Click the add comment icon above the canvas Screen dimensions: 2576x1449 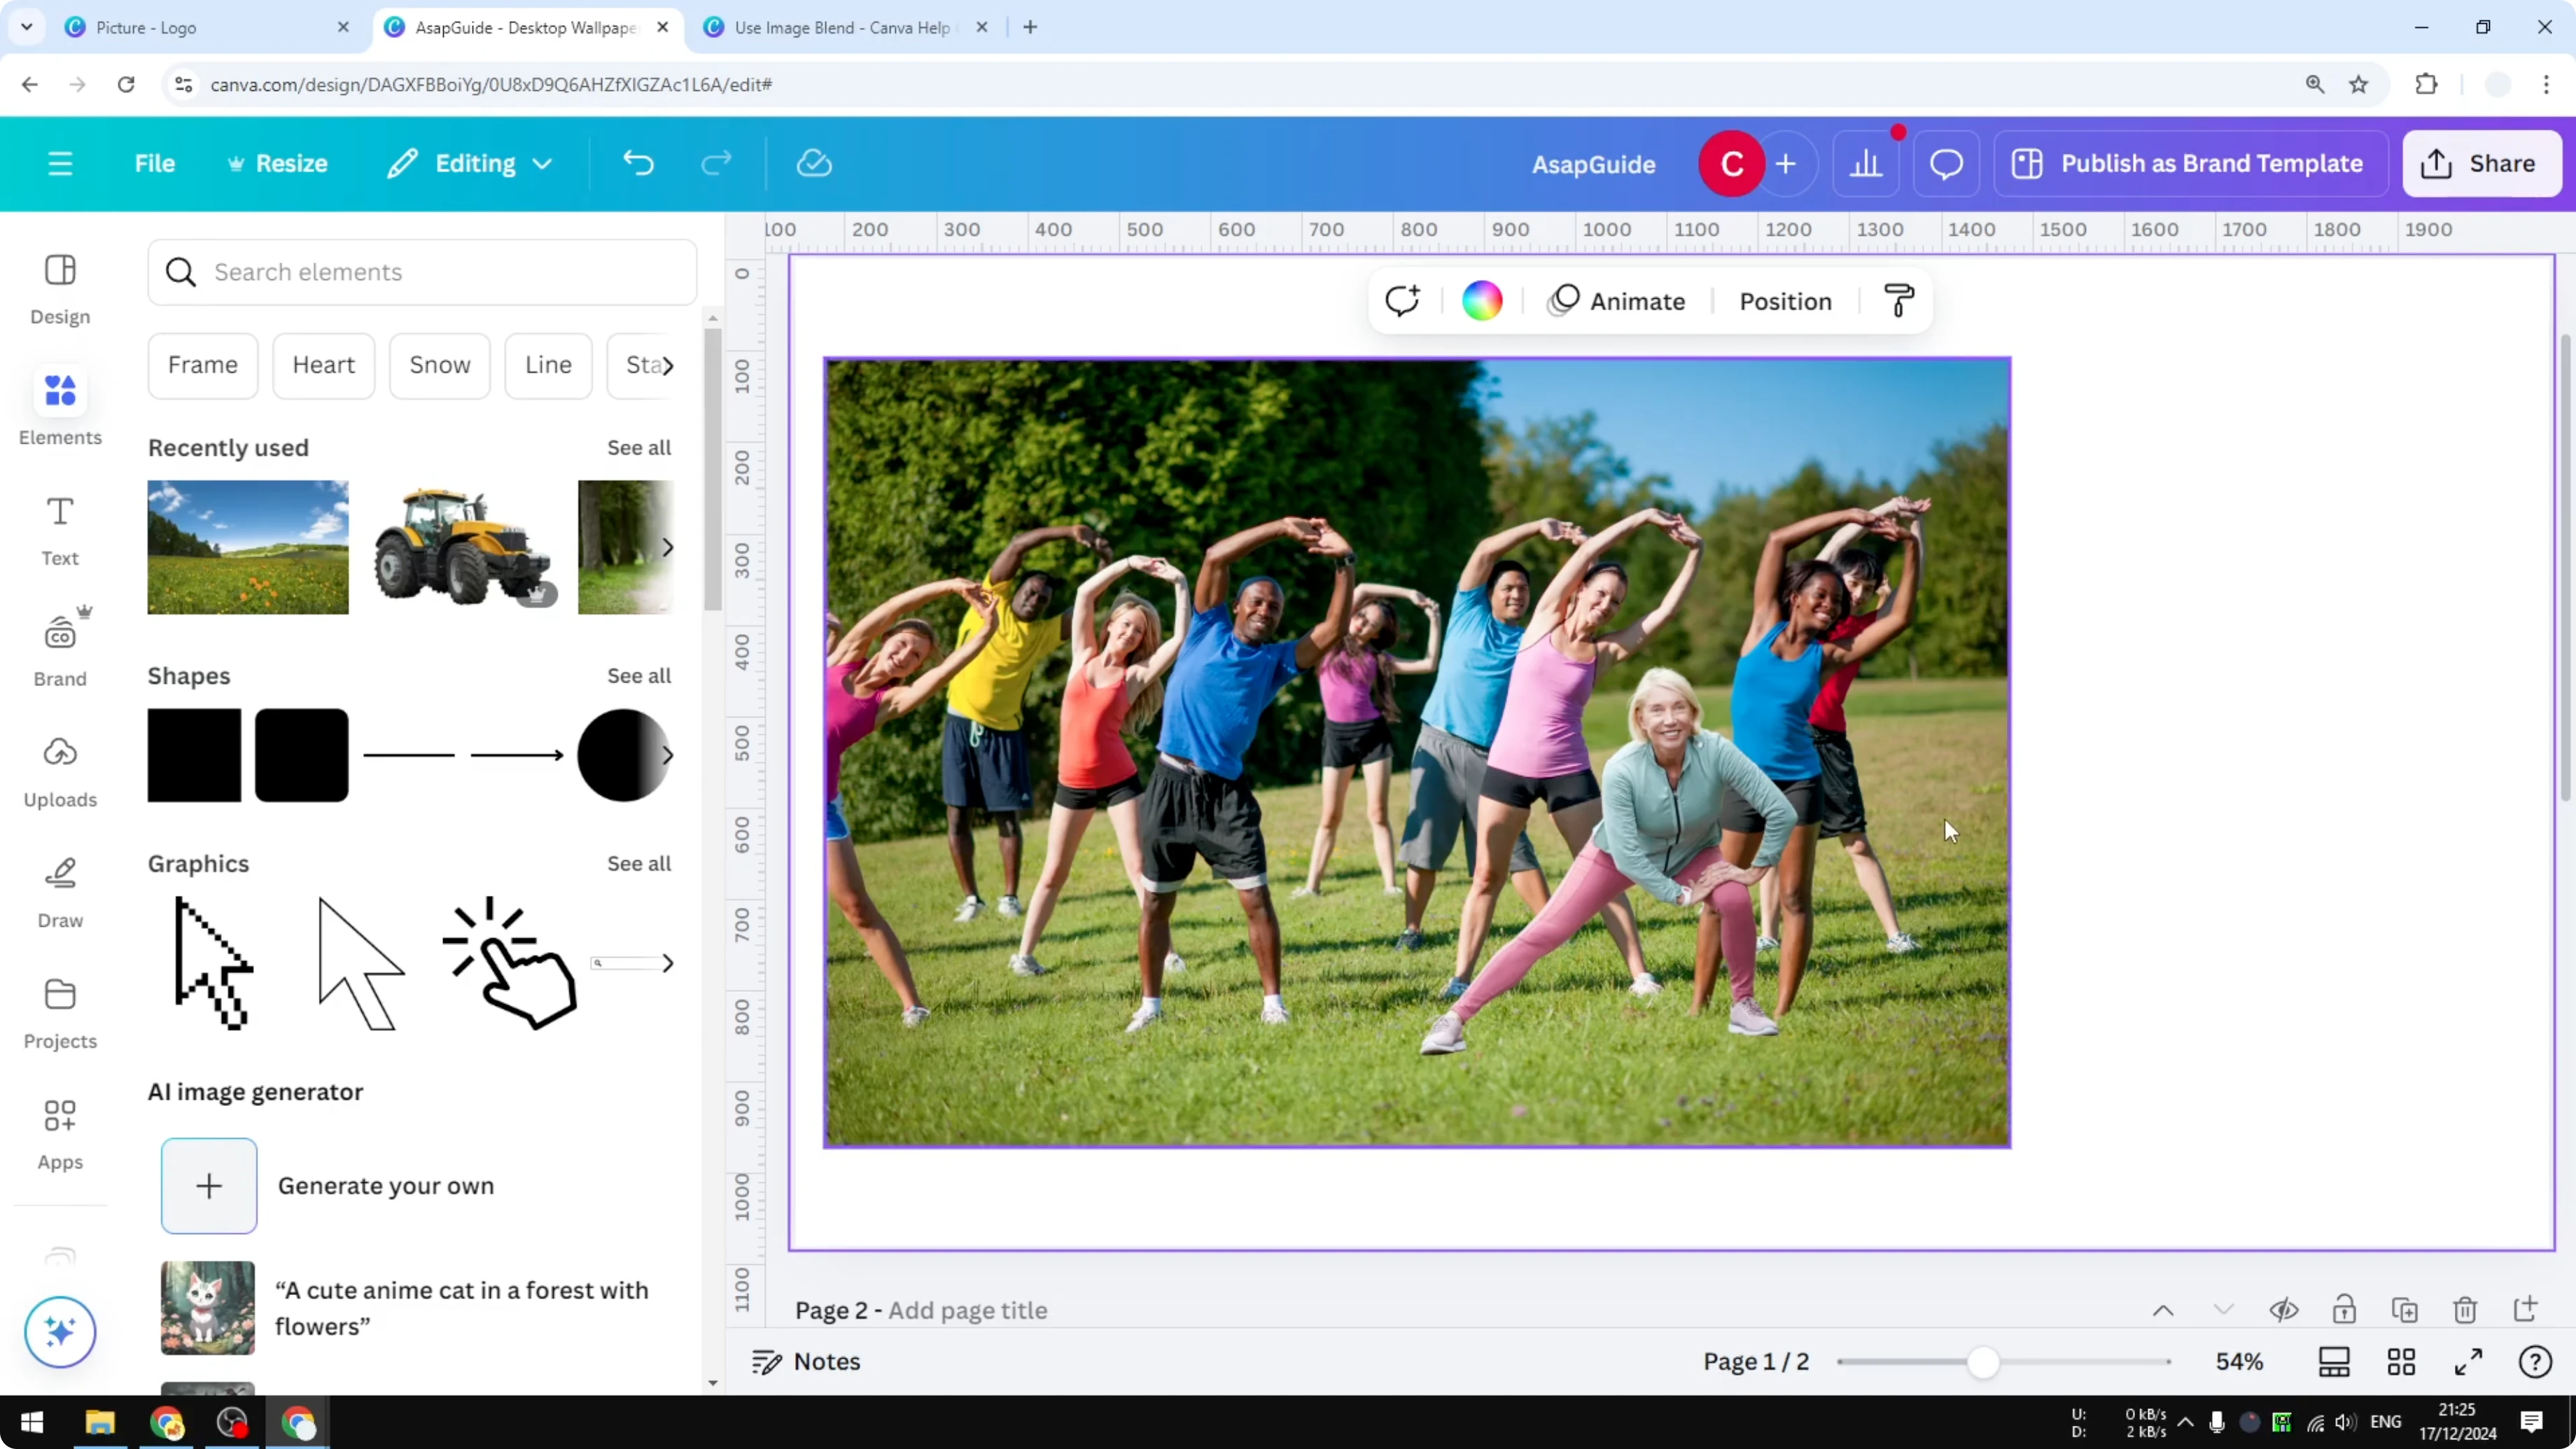pos(1403,300)
